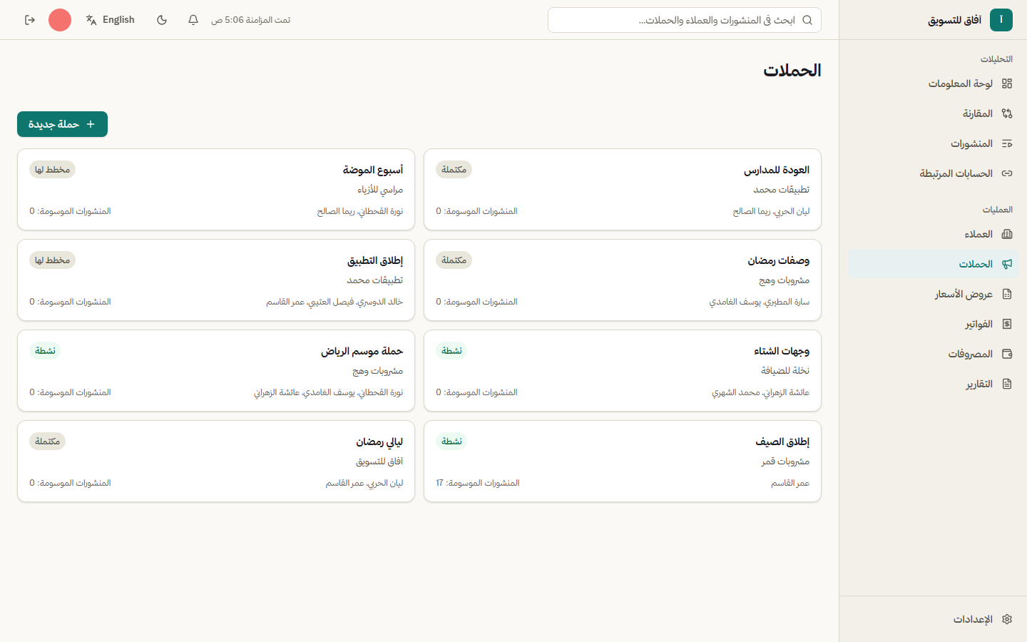This screenshot has height=642, width=1027.
Task: Open الحسابات المرتبطة in sidebar
Action: 934,173
